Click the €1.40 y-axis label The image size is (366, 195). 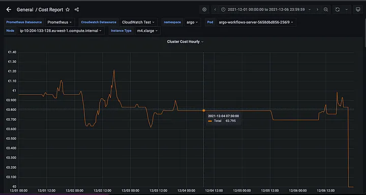click(12, 52)
